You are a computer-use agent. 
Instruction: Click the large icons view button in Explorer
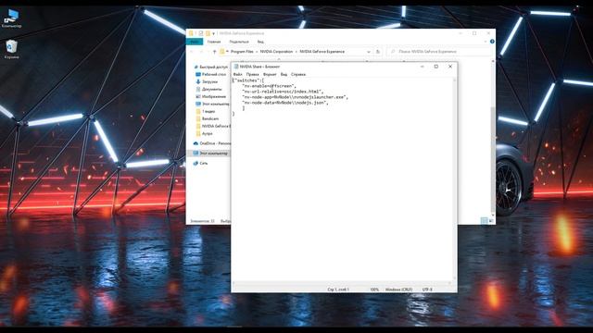pos(491,221)
